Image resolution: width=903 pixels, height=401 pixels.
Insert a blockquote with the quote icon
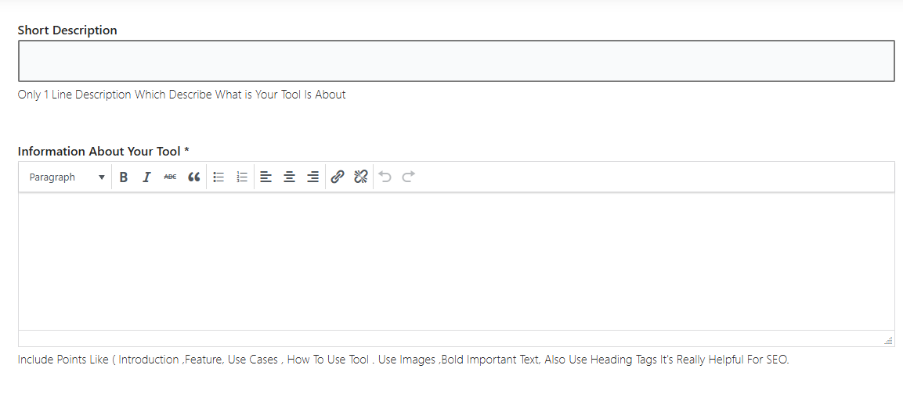[194, 177]
